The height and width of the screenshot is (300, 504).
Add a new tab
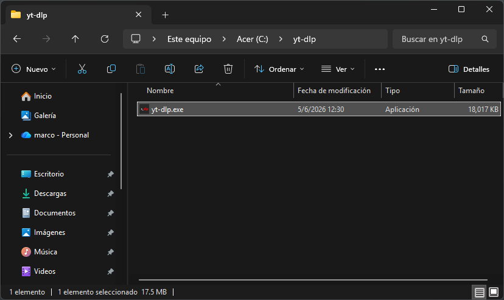point(165,15)
